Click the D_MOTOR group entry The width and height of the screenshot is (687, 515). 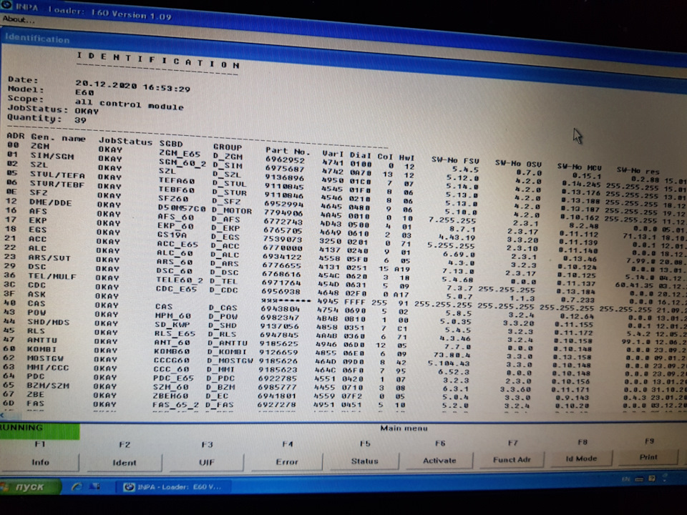point(231,210)
